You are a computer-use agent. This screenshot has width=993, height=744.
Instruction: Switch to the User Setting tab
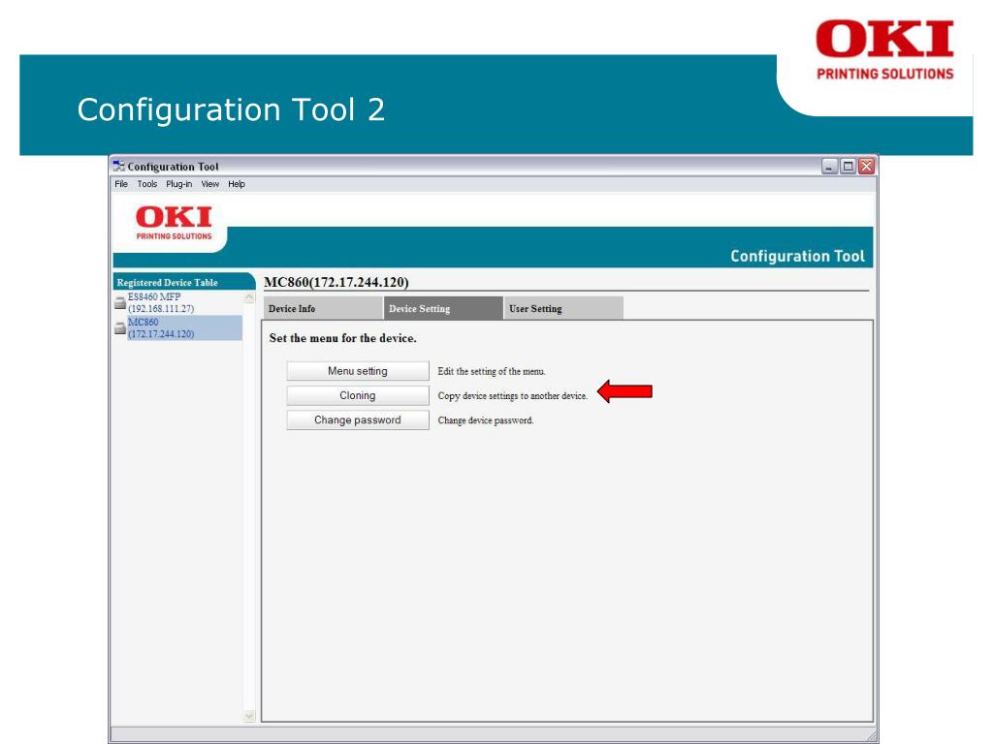pos(563,308)
